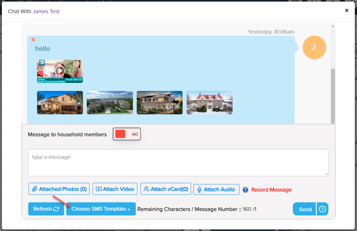The image size is (357, 231).
Task: Open the James Test contact link
Action: [46, 11]
